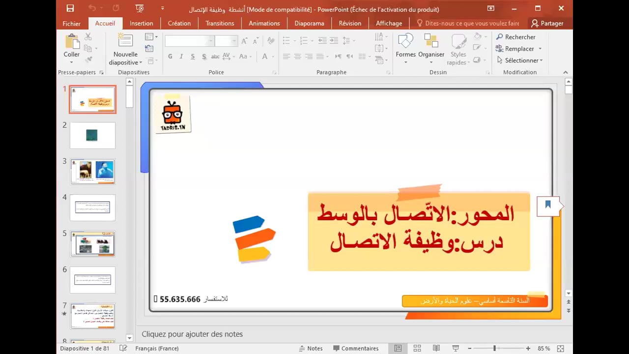This screenshot has height=354, width=629.
Task: Open the Révision tab
Action: (x=350, y=23)
